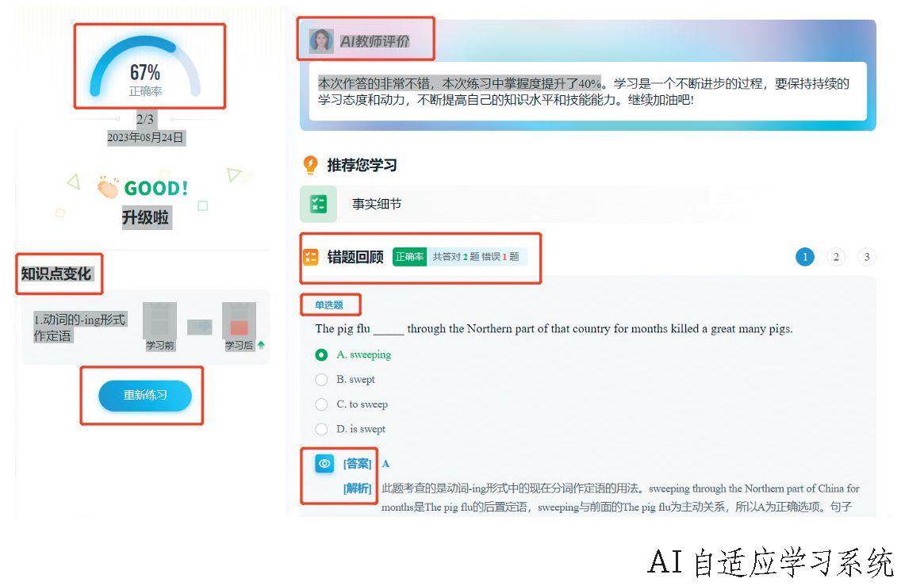This screenshot has height=586, width=901.
Task: Click the orange lightbulb recommendation icon
Action: (310, 165)
